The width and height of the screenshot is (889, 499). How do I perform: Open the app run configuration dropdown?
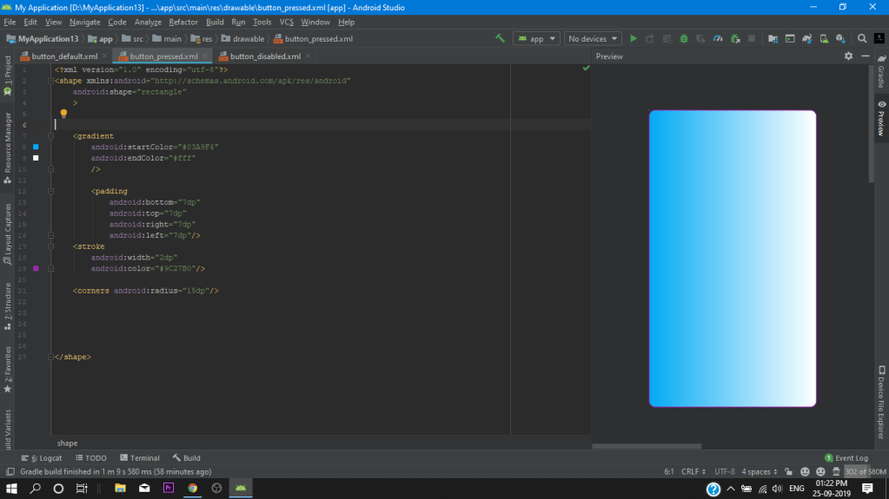pos(536,39)
